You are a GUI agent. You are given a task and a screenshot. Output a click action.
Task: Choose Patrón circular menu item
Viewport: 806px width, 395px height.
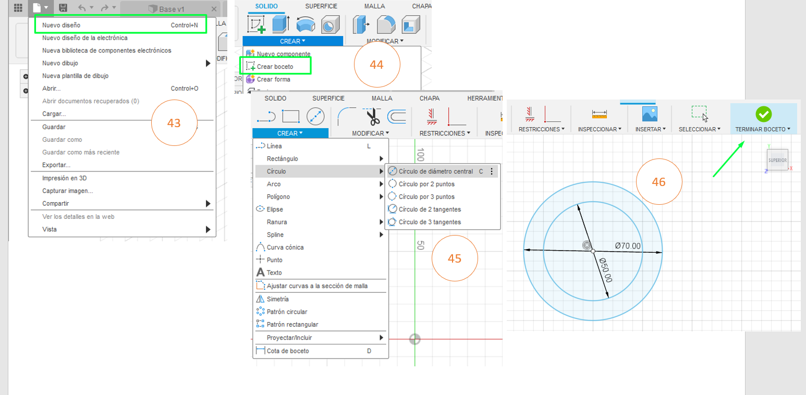pyautogui.click(x=288, y=312)
